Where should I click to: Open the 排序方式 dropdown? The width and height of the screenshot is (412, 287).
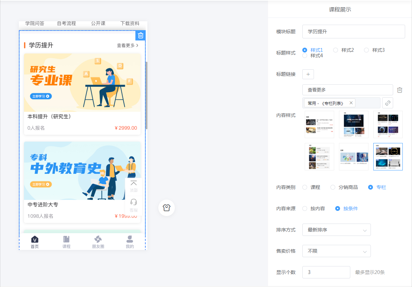click(336, 230)
